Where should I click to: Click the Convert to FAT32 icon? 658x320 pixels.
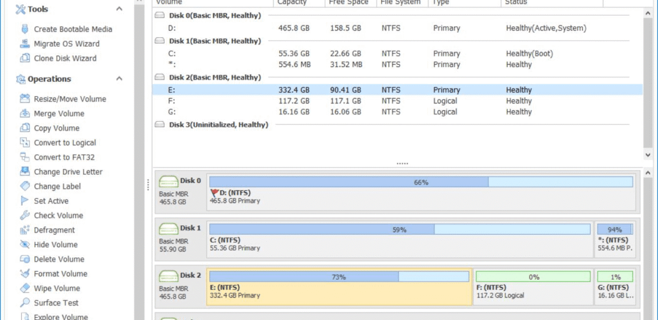pyautogui.click(x=25, y=157)
